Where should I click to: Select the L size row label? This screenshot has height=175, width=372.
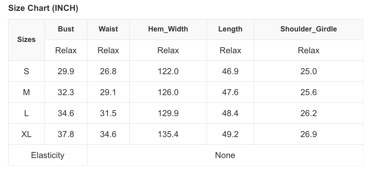(26, 113)
